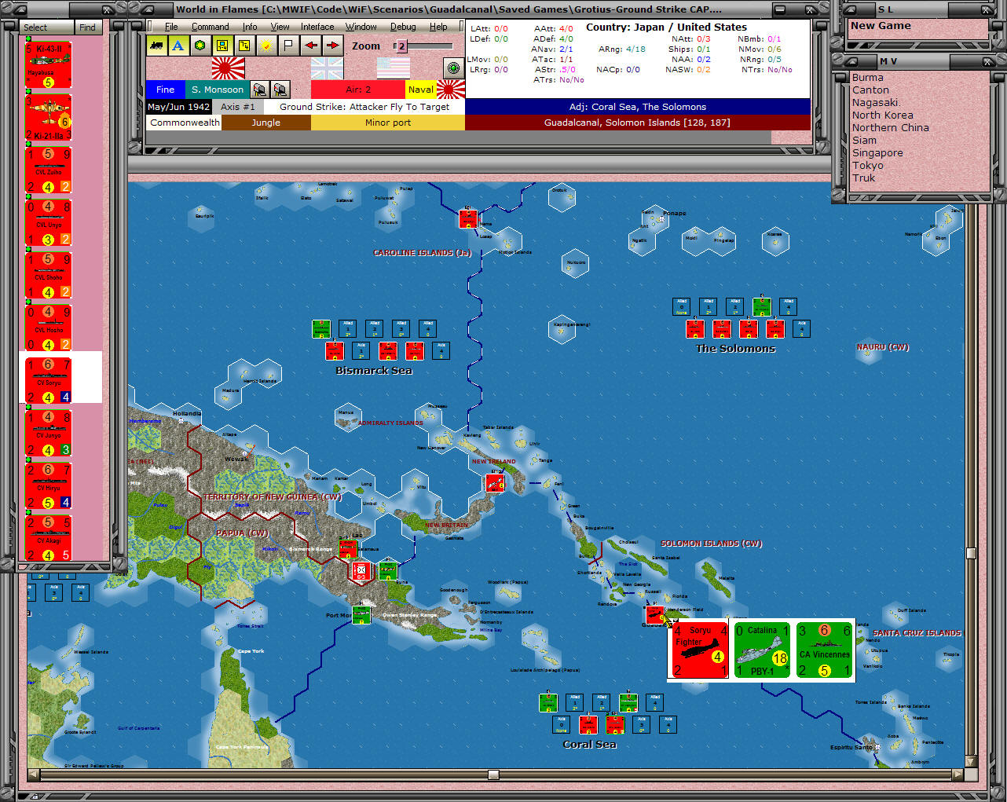Click the Soryu Fighter counter on map
Viewport: 1007px width, 802px height.
click(701, 650)
